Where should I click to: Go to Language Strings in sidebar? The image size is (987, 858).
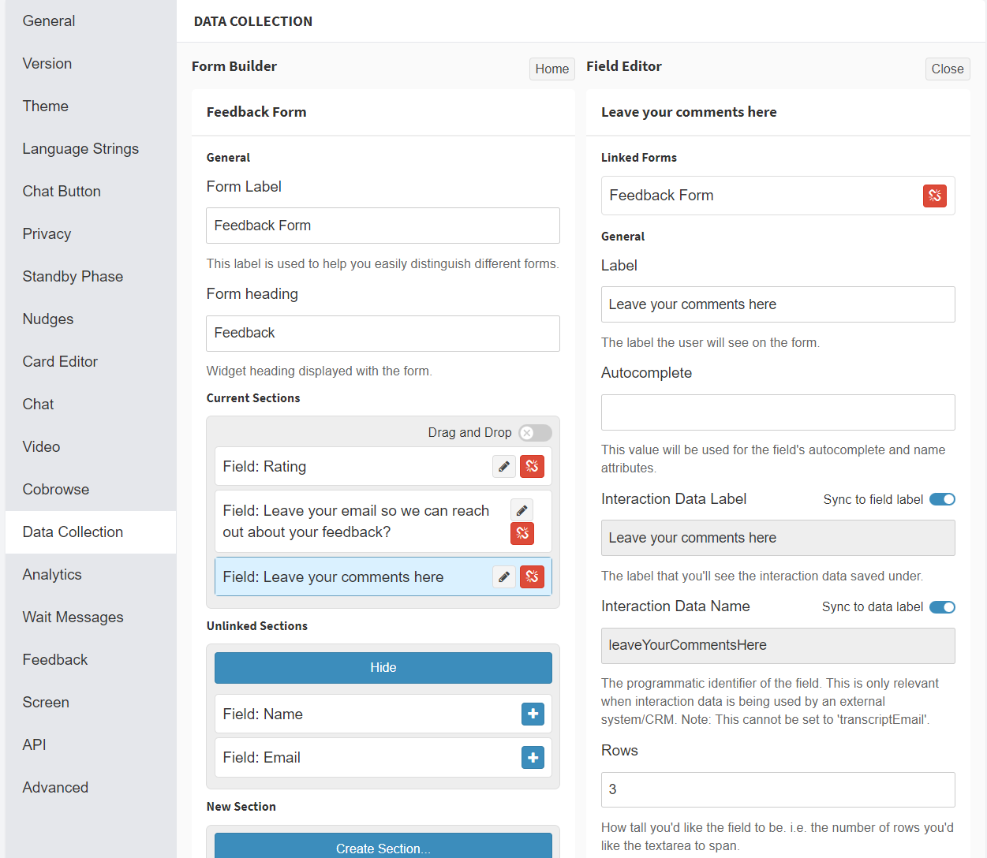(x=80, y=148)
